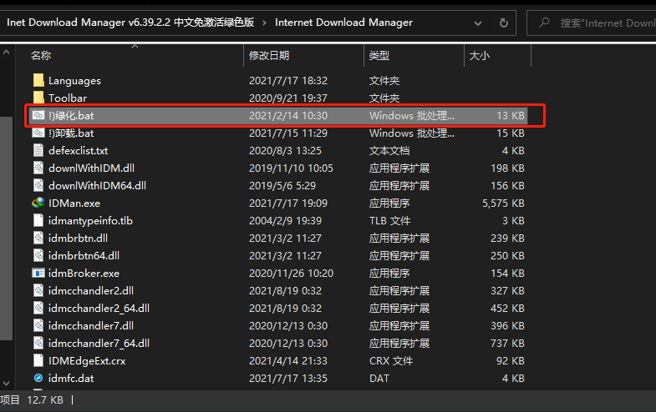Select the file name idmantypeinfo.tlb
The width and height of the screenshot is (656, 412).
(90, 221)
